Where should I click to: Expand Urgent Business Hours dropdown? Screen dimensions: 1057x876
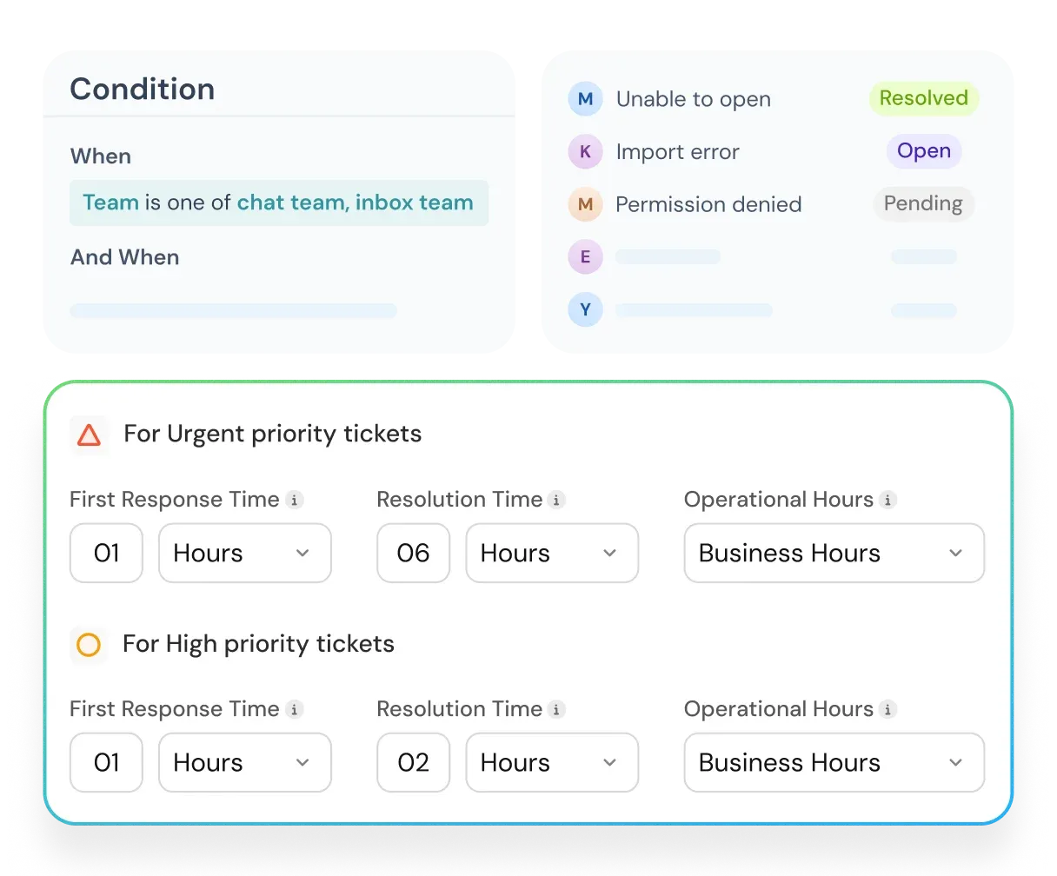click(834, 553)
